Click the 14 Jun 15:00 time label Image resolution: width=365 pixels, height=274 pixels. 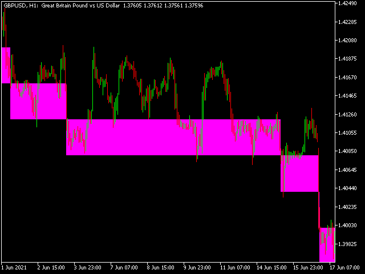click(271, 267)
